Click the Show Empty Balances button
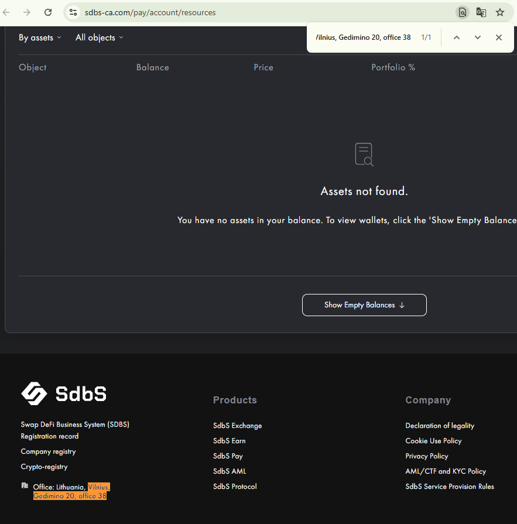The width and height of the screenshot is (517, 524). [x=364, y=305]
